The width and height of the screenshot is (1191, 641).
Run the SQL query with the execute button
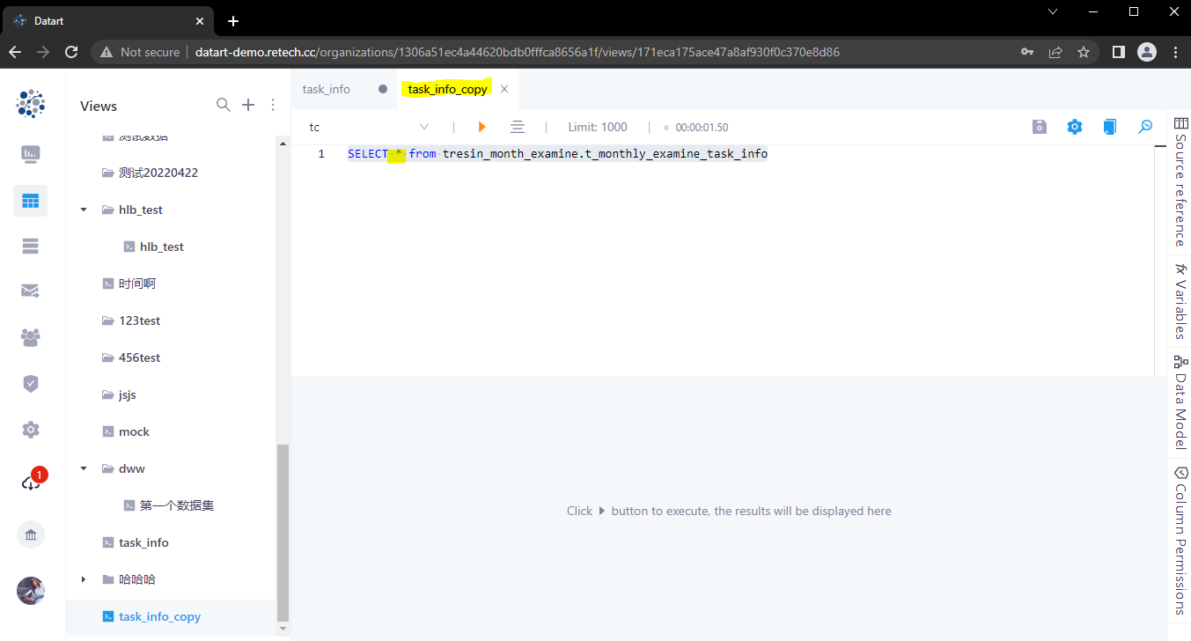click(482, 127)
